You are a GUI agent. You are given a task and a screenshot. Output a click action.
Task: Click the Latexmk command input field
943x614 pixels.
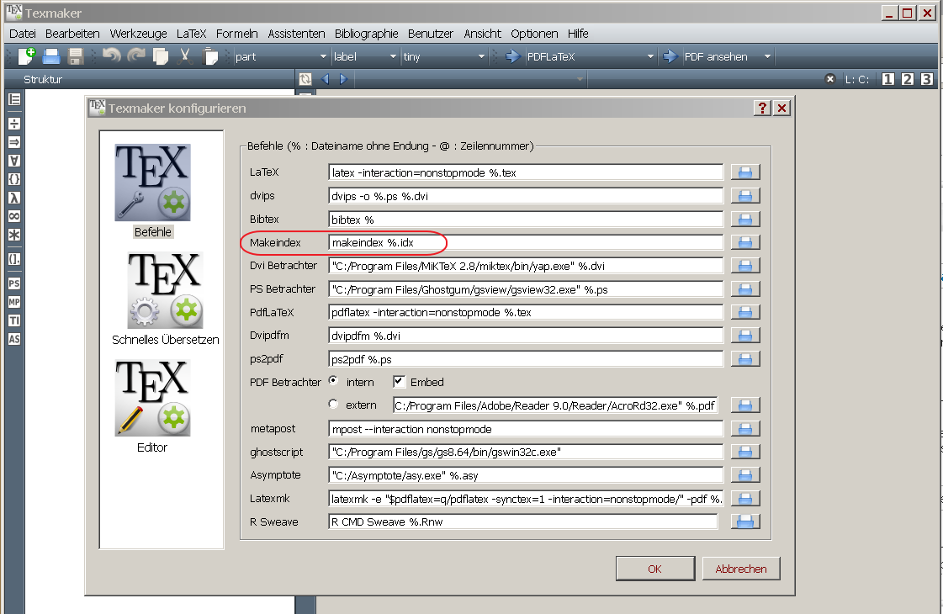526,499
